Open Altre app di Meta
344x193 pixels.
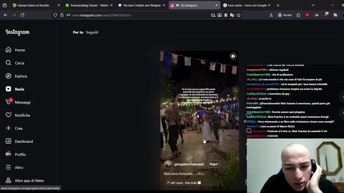pos(29,181)
